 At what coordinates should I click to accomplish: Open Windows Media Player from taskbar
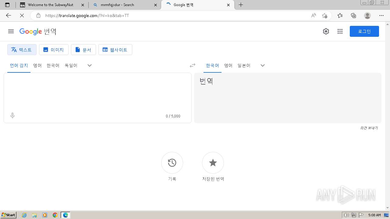[45, 215]
